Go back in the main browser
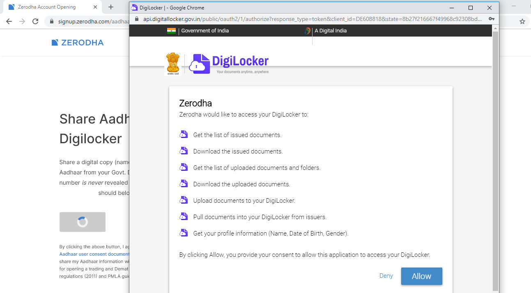This screenshot has width=531, height=293. [x=9, y=21]
